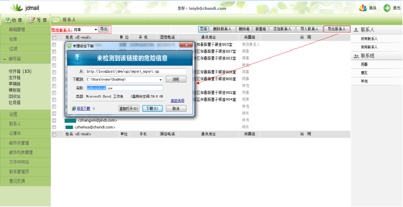The height and width of the screenshot is (207, 403).
Task: Open 联系管理员 in the left sidebar
Action: tap(25, 171)
